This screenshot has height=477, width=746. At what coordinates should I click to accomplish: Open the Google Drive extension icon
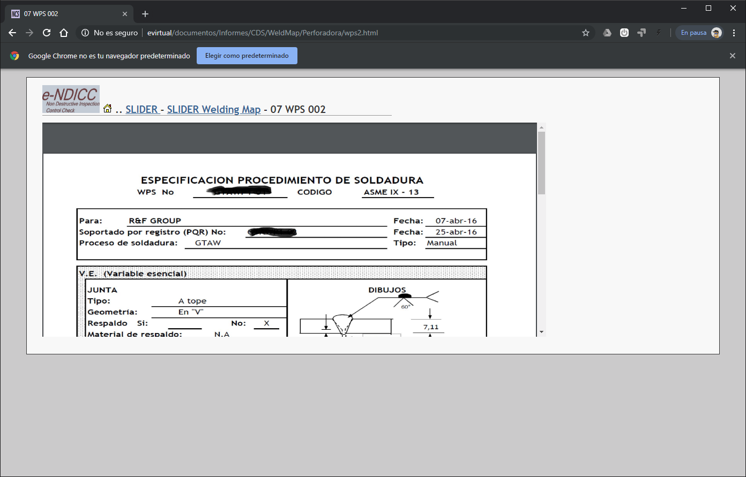607,33
